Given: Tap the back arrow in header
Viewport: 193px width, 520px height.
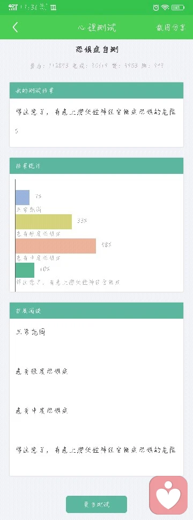Looking at the screenshot, I should tap(15, 27).
